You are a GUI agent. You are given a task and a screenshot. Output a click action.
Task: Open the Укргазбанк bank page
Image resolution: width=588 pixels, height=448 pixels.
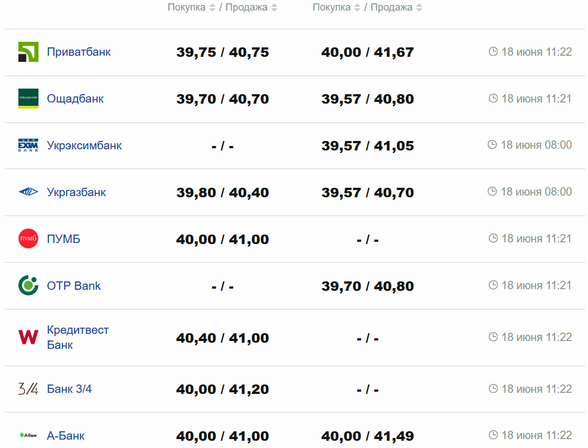pyautogui.click(x=76, y=192)
